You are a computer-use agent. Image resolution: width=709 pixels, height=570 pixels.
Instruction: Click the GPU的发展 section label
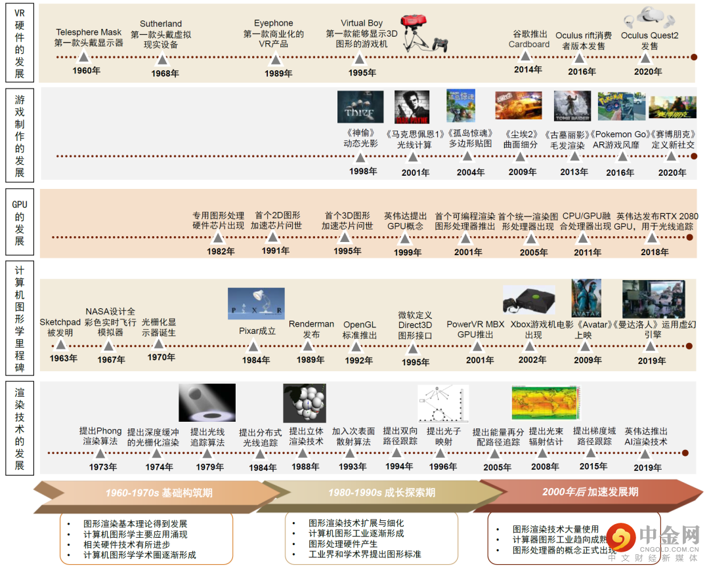pyautogui.click(x=20, y=222)
